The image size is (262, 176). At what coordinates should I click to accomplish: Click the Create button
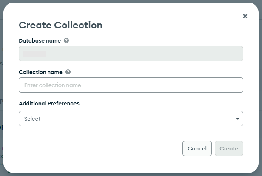(229, 148)
